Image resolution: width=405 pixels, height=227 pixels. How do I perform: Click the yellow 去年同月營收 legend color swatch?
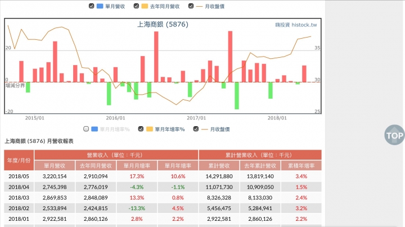(x=145, y=6)
